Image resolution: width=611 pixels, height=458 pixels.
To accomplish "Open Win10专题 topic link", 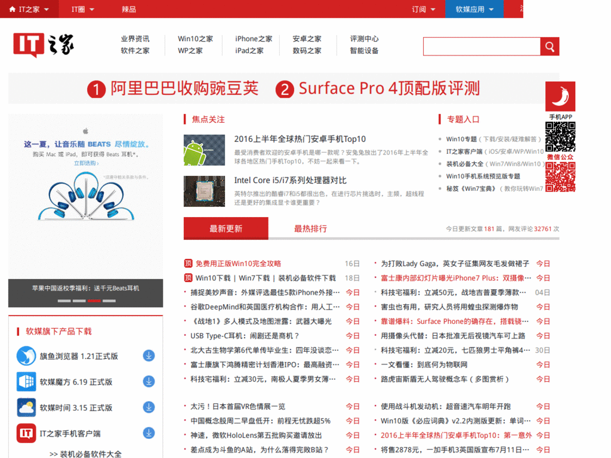I will coord(461,139).
